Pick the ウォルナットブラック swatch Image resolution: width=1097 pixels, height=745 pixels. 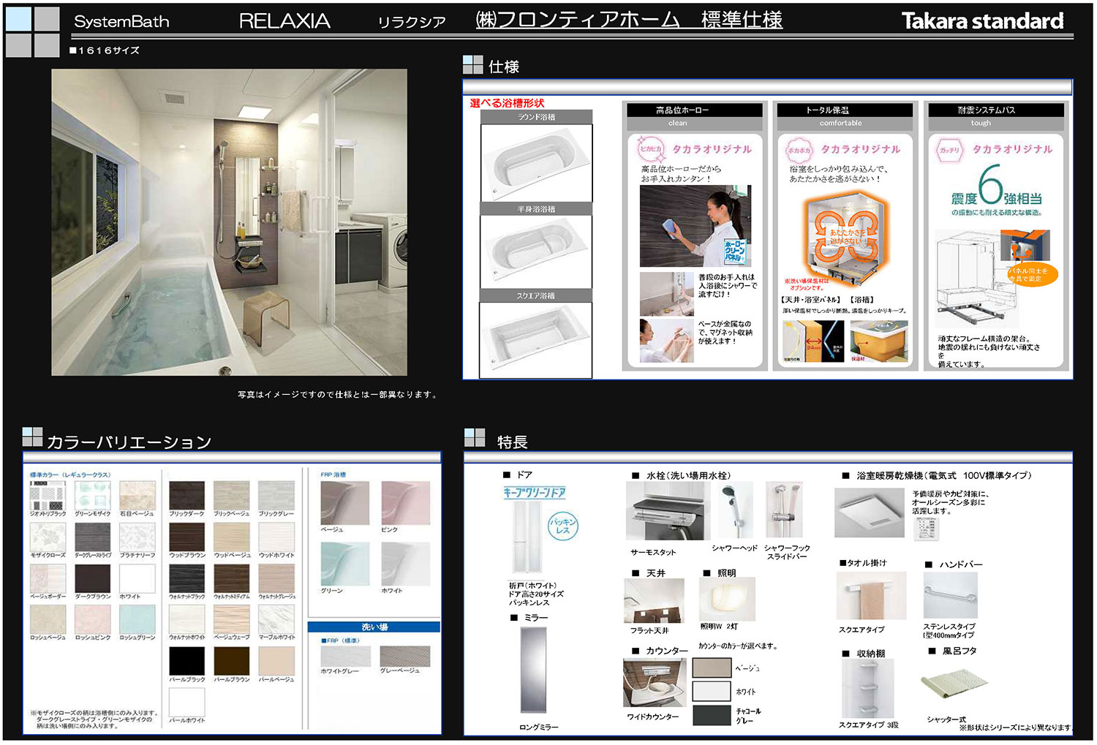point(187,578)
